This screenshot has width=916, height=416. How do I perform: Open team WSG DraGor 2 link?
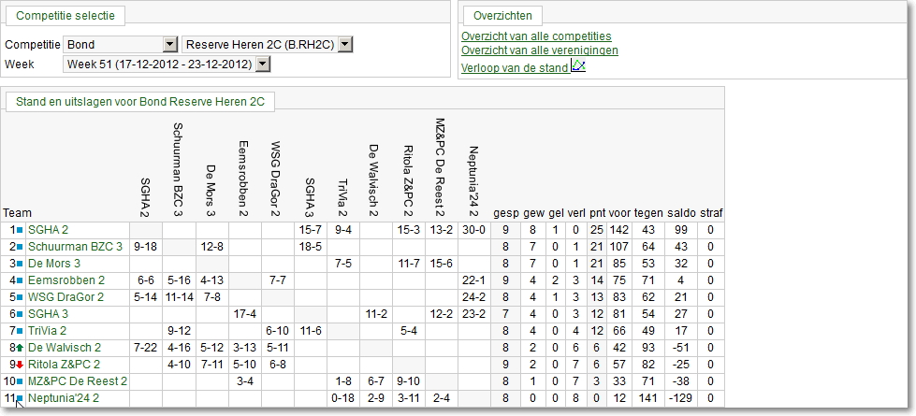pyautogui.click(x=66, y=297)
